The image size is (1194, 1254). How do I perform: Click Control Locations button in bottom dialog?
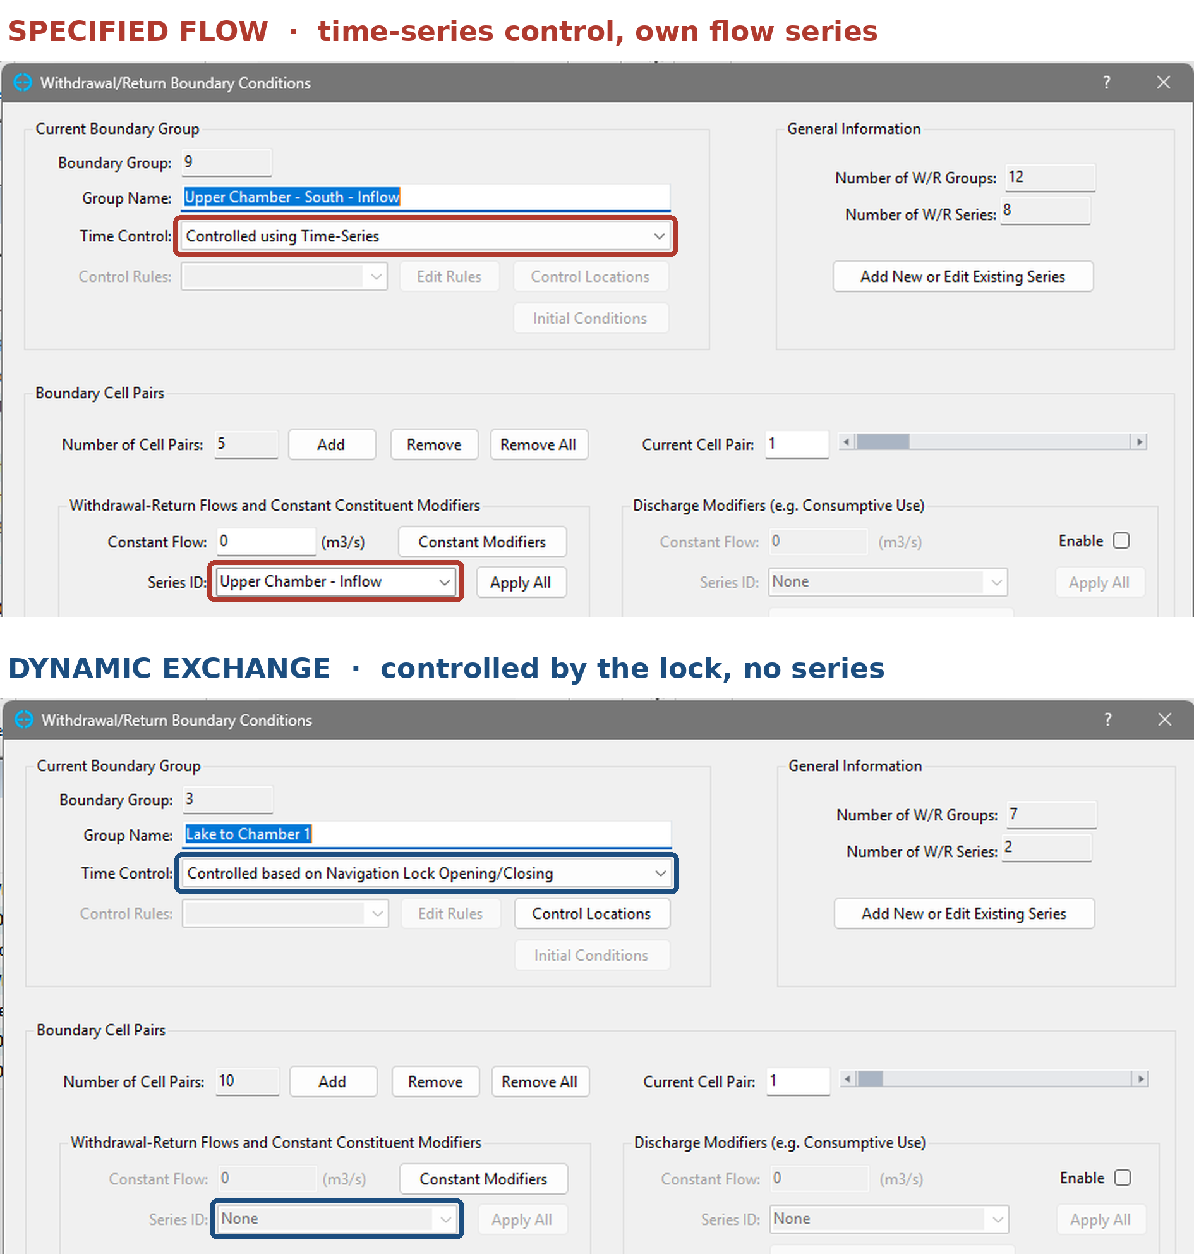[x=592, y=913]
